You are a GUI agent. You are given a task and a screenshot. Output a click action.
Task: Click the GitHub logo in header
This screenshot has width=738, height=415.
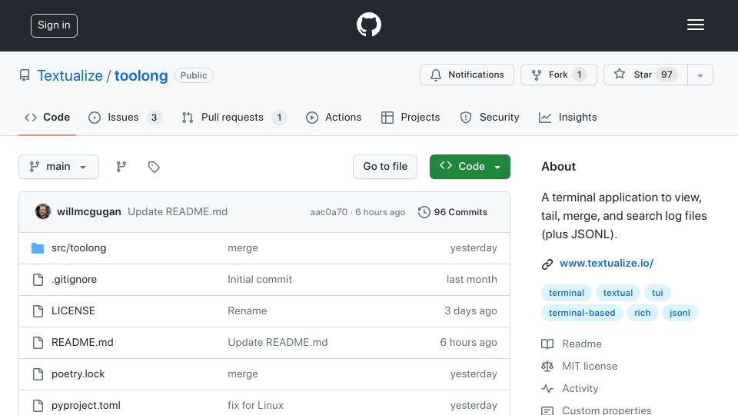(368, 25)
